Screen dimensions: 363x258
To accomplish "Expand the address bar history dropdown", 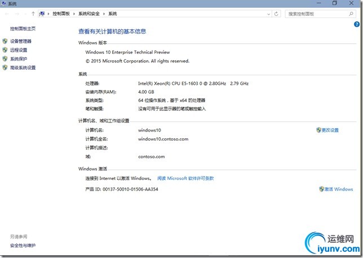I will point(268,14).
